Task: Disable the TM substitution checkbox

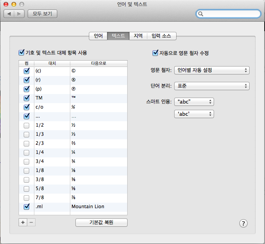Action: [26, 98]
